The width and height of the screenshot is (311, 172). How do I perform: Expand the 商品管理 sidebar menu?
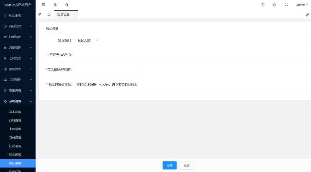point(18,26)
